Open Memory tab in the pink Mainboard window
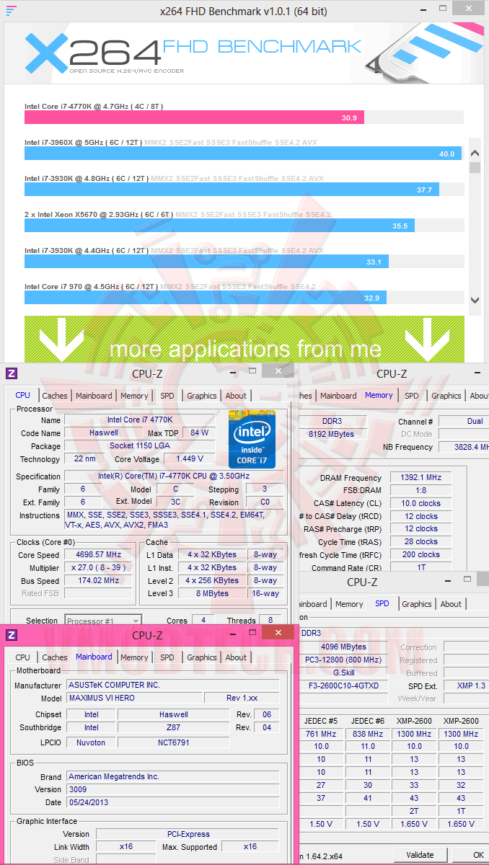 (x=134, y=657)
